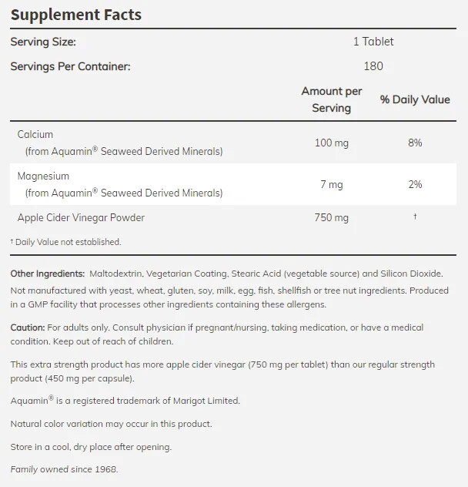Select the Magnesium row label
The height and width of the screenshot is (487, 468).
pyautogui.click(x=43, y=176)
